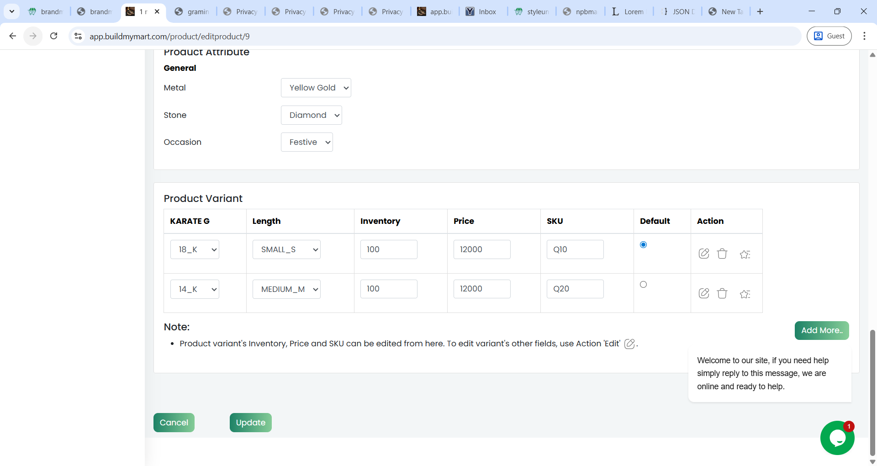This screenshot has width=877, height=466.
Task: Open the Guest profile button
Action: (829, 36)
